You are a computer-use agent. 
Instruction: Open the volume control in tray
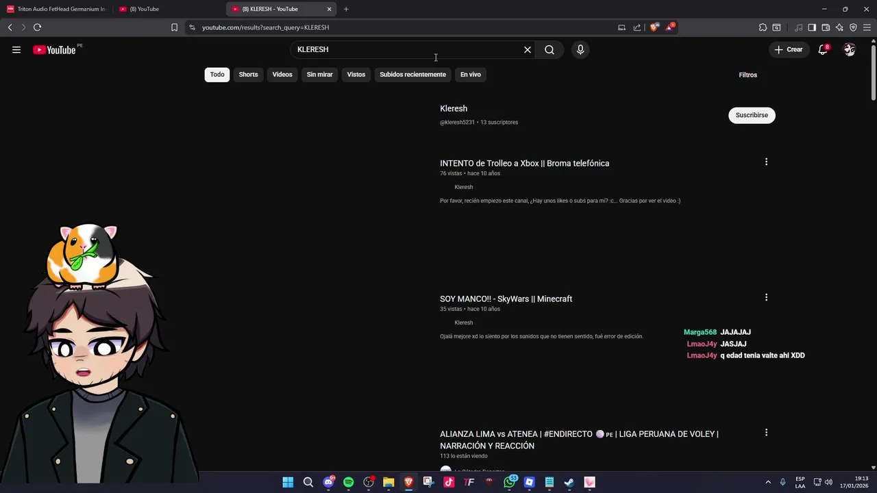point(828,482)
